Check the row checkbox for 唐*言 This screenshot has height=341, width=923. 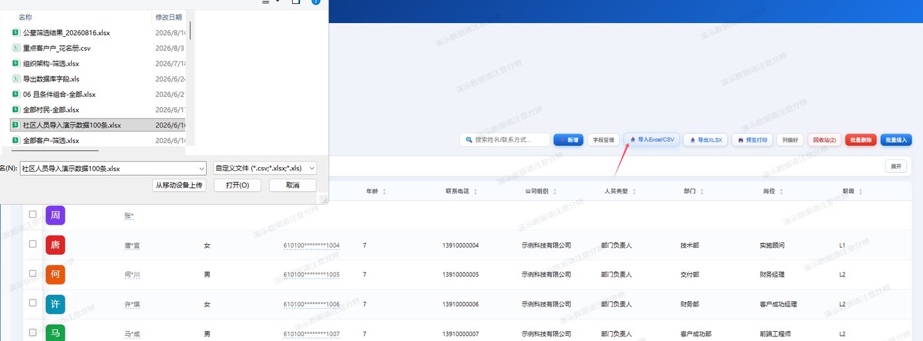32,244
